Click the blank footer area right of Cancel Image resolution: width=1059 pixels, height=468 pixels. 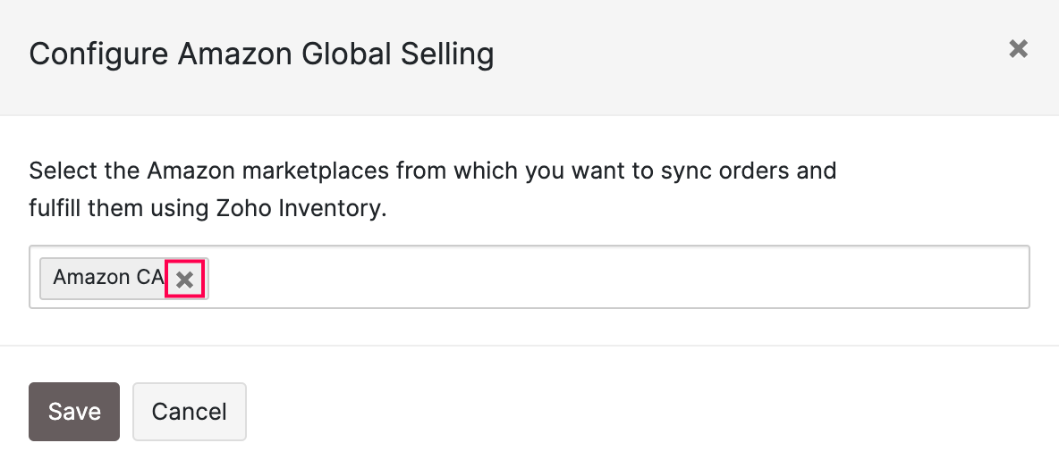tap(626, 412)
